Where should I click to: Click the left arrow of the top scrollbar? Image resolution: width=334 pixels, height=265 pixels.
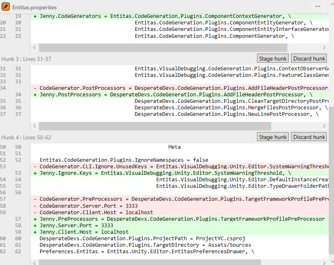coord(34,47)
